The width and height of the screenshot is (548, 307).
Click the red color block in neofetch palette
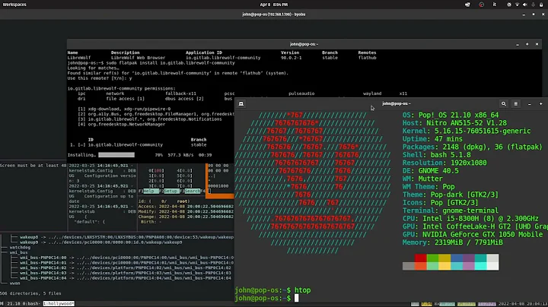click(x=420, y=258)
